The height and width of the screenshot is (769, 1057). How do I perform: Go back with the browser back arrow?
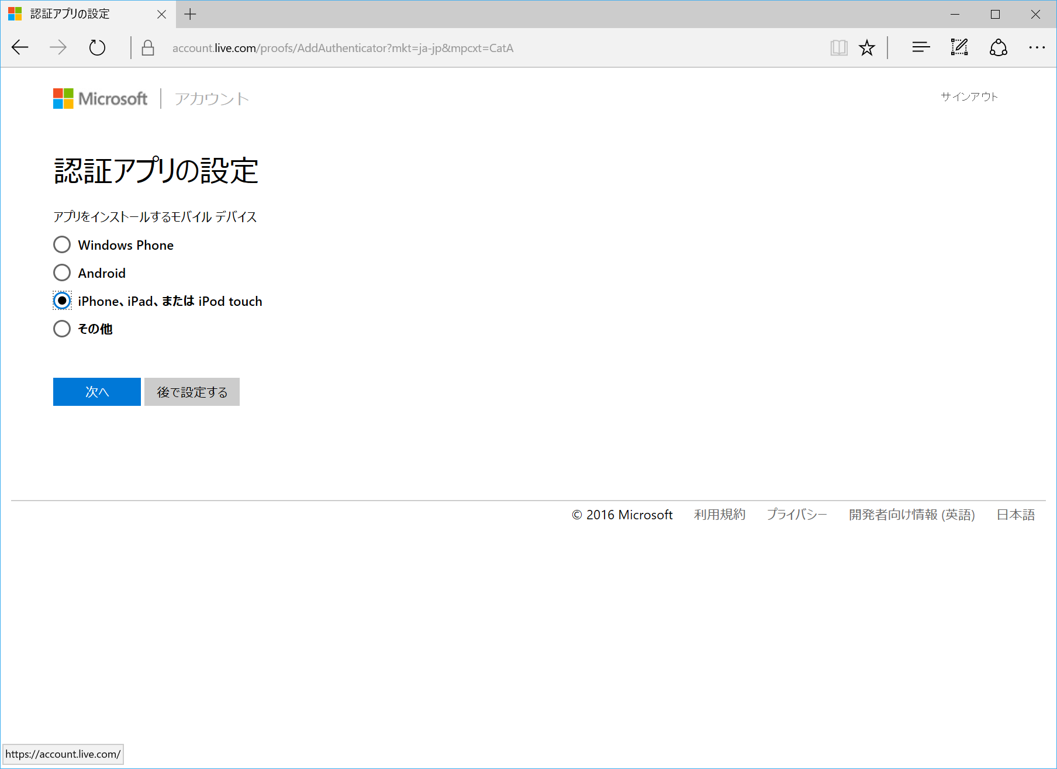click(20, 47)
